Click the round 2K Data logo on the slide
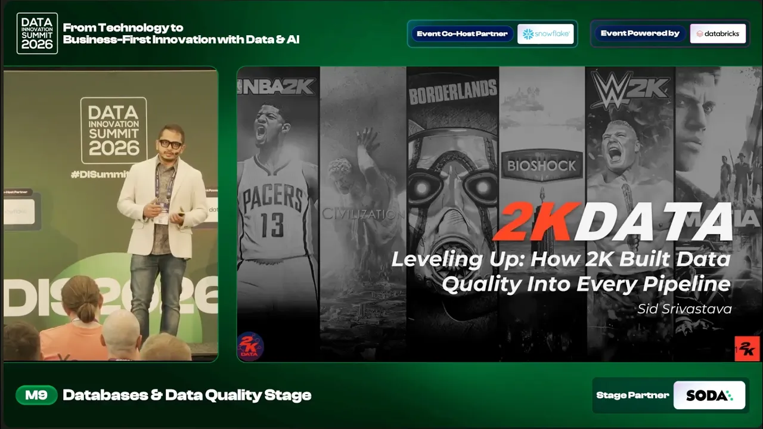The width and height of the screenshot is (763, 429). click(x=250, y=346)
